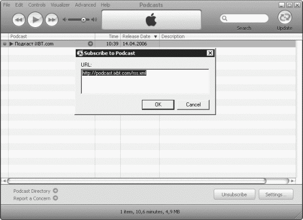The height and width of the screenshot is (220, 303).
Task: Click the Subscribe to Podcast dialog icon
Action: tap(80, 53)
